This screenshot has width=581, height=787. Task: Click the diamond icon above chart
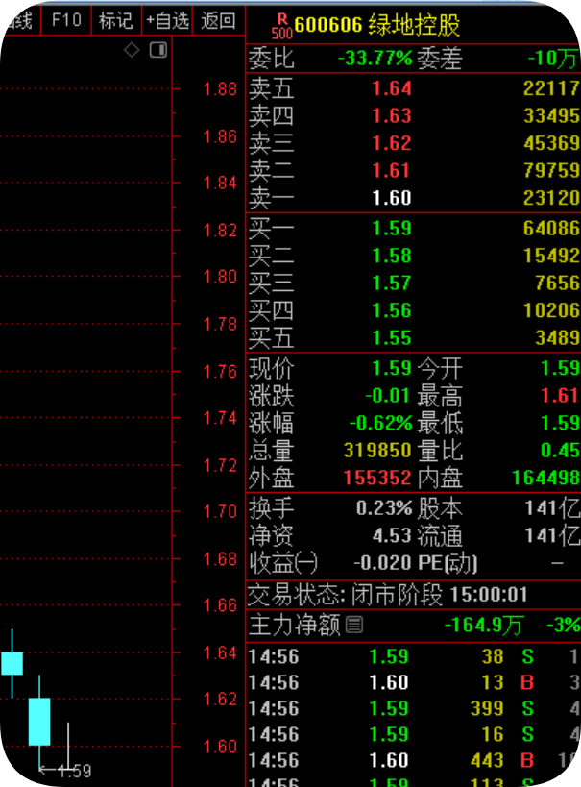tap(132, 50)
